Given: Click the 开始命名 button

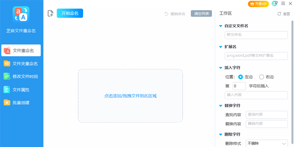Looking at the screenshot, I should (70, 13).
